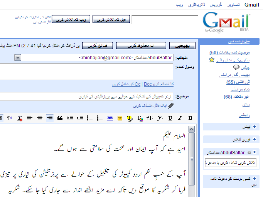The width and height of the screenshot is (263, 197).
Task: Center align the message text
Action: point(40,118)
